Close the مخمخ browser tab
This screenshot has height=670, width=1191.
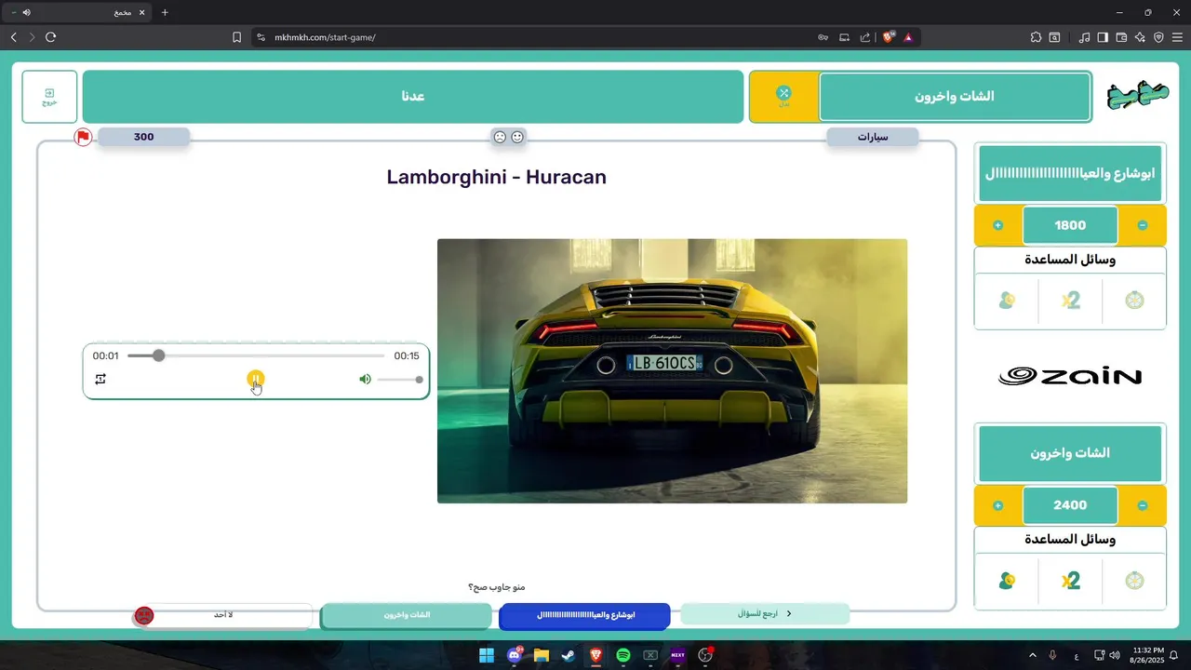142,12
